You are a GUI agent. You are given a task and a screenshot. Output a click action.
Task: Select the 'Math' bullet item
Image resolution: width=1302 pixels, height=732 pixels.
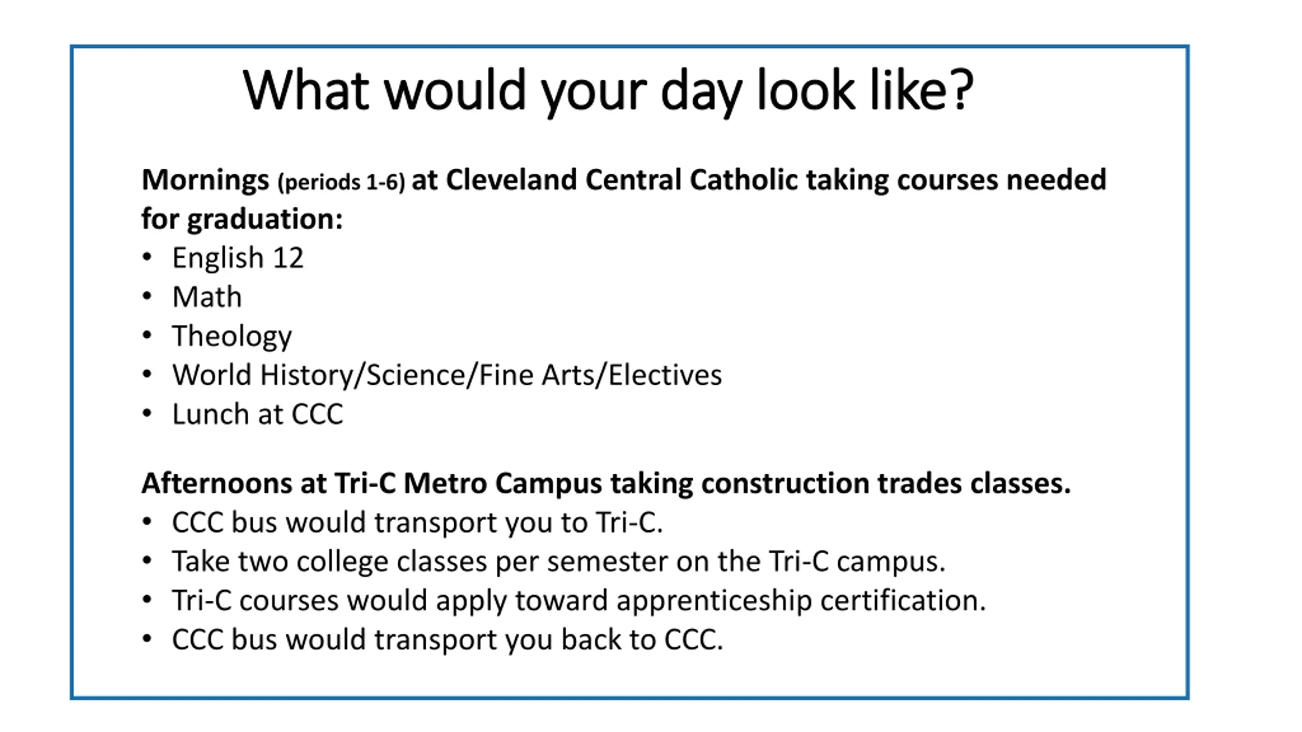tap(207, 296)
